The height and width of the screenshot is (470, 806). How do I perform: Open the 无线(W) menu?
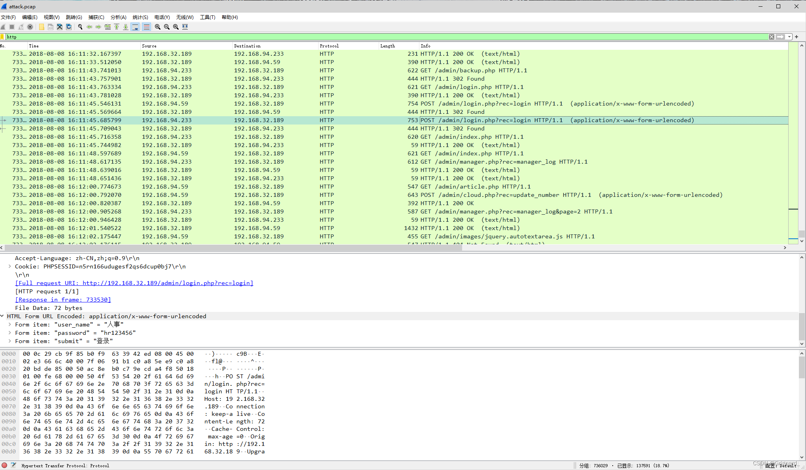tap(185, 17)
